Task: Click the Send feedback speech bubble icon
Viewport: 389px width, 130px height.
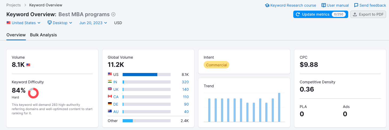Action: click(x=356, y=5)
